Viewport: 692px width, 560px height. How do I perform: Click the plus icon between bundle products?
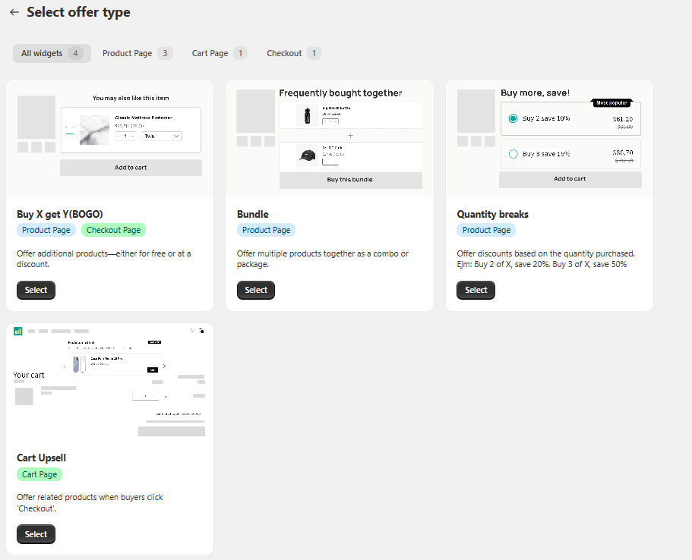point(350,135)
